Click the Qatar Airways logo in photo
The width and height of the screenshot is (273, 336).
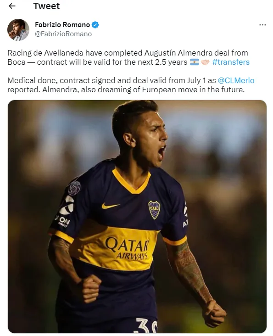pyautogui.click(x=127, y=248)
